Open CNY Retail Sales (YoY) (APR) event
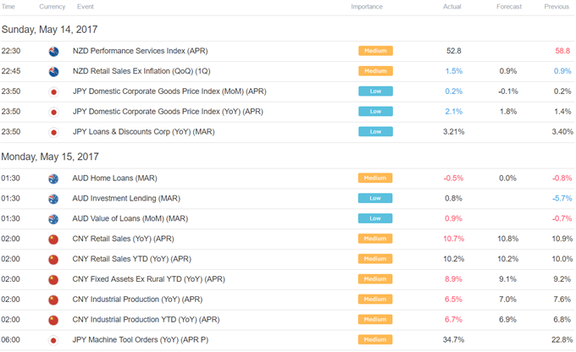Screen dimensions: 576x352 (123, 239)
